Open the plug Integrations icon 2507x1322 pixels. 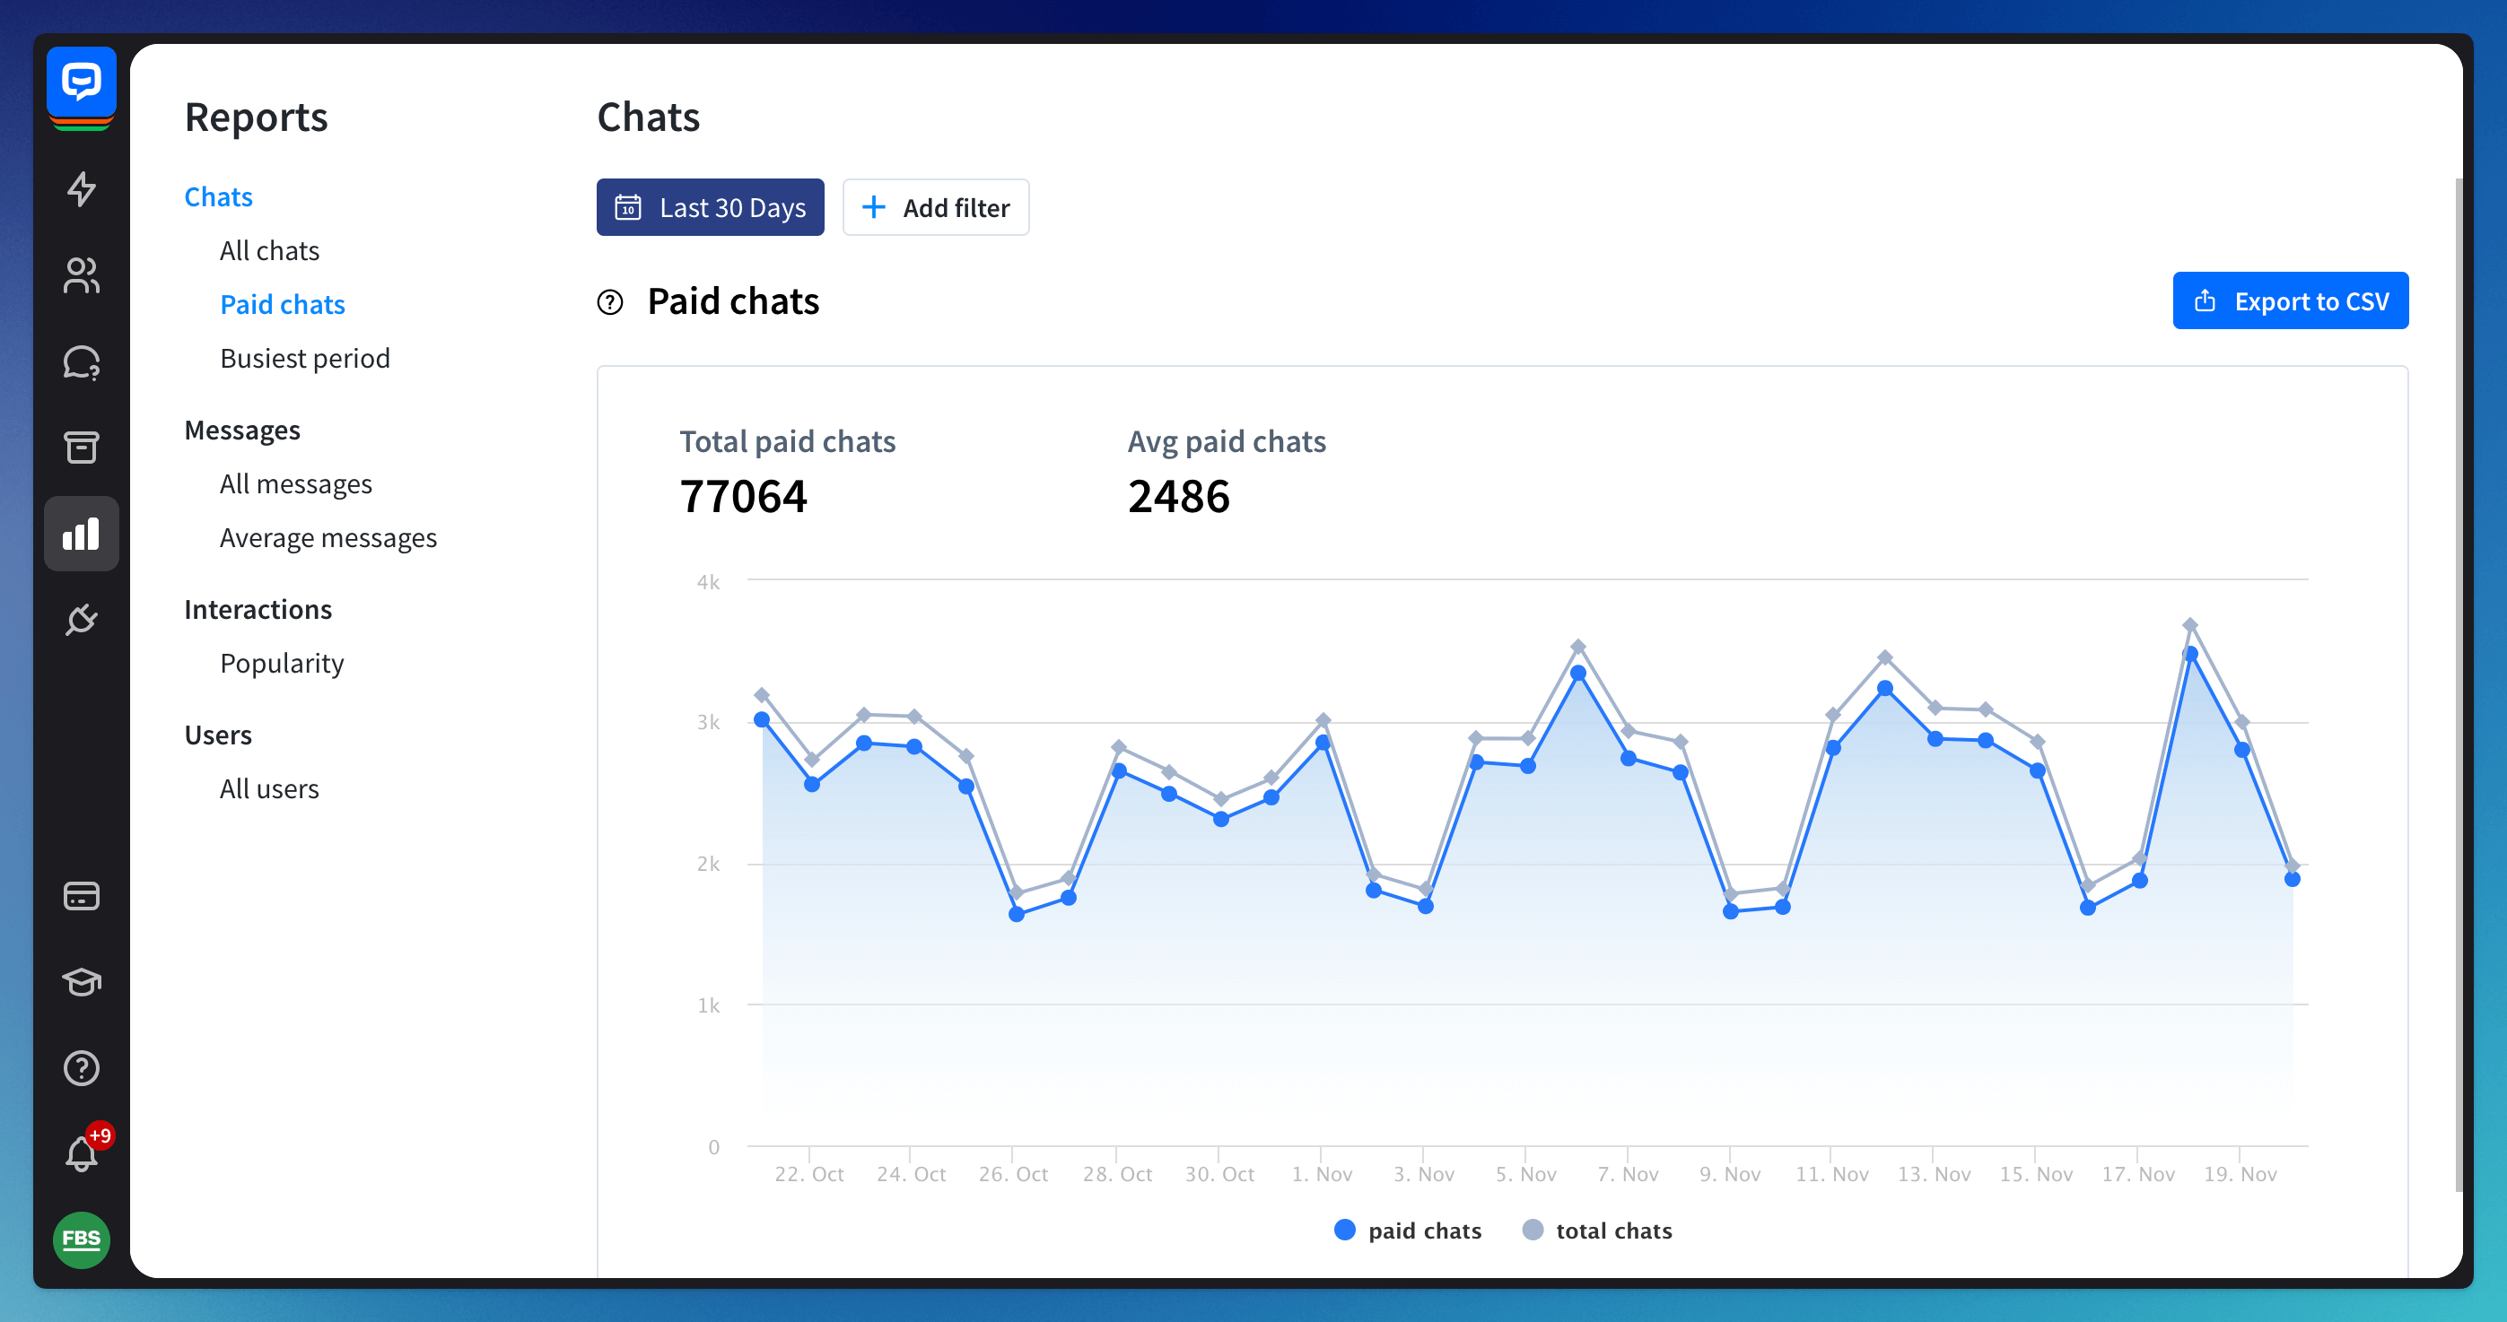pos(81,620)
